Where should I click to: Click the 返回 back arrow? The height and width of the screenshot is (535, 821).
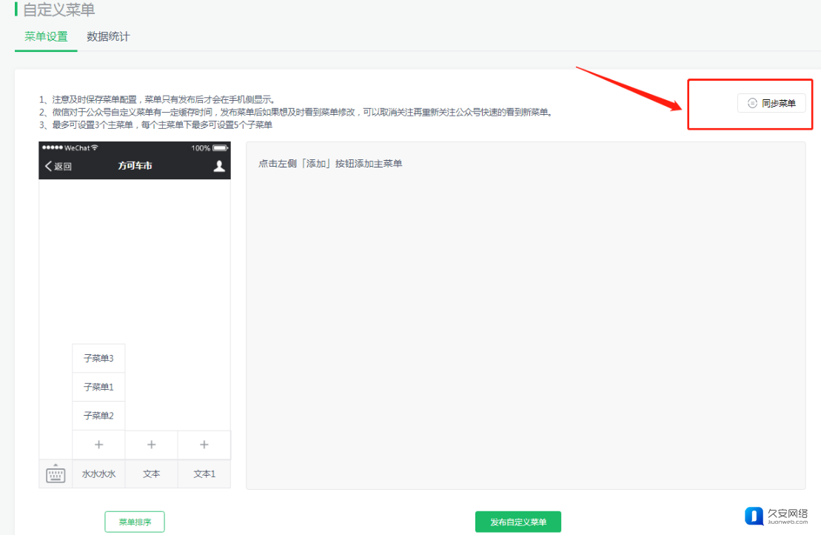tap(58, 166)
